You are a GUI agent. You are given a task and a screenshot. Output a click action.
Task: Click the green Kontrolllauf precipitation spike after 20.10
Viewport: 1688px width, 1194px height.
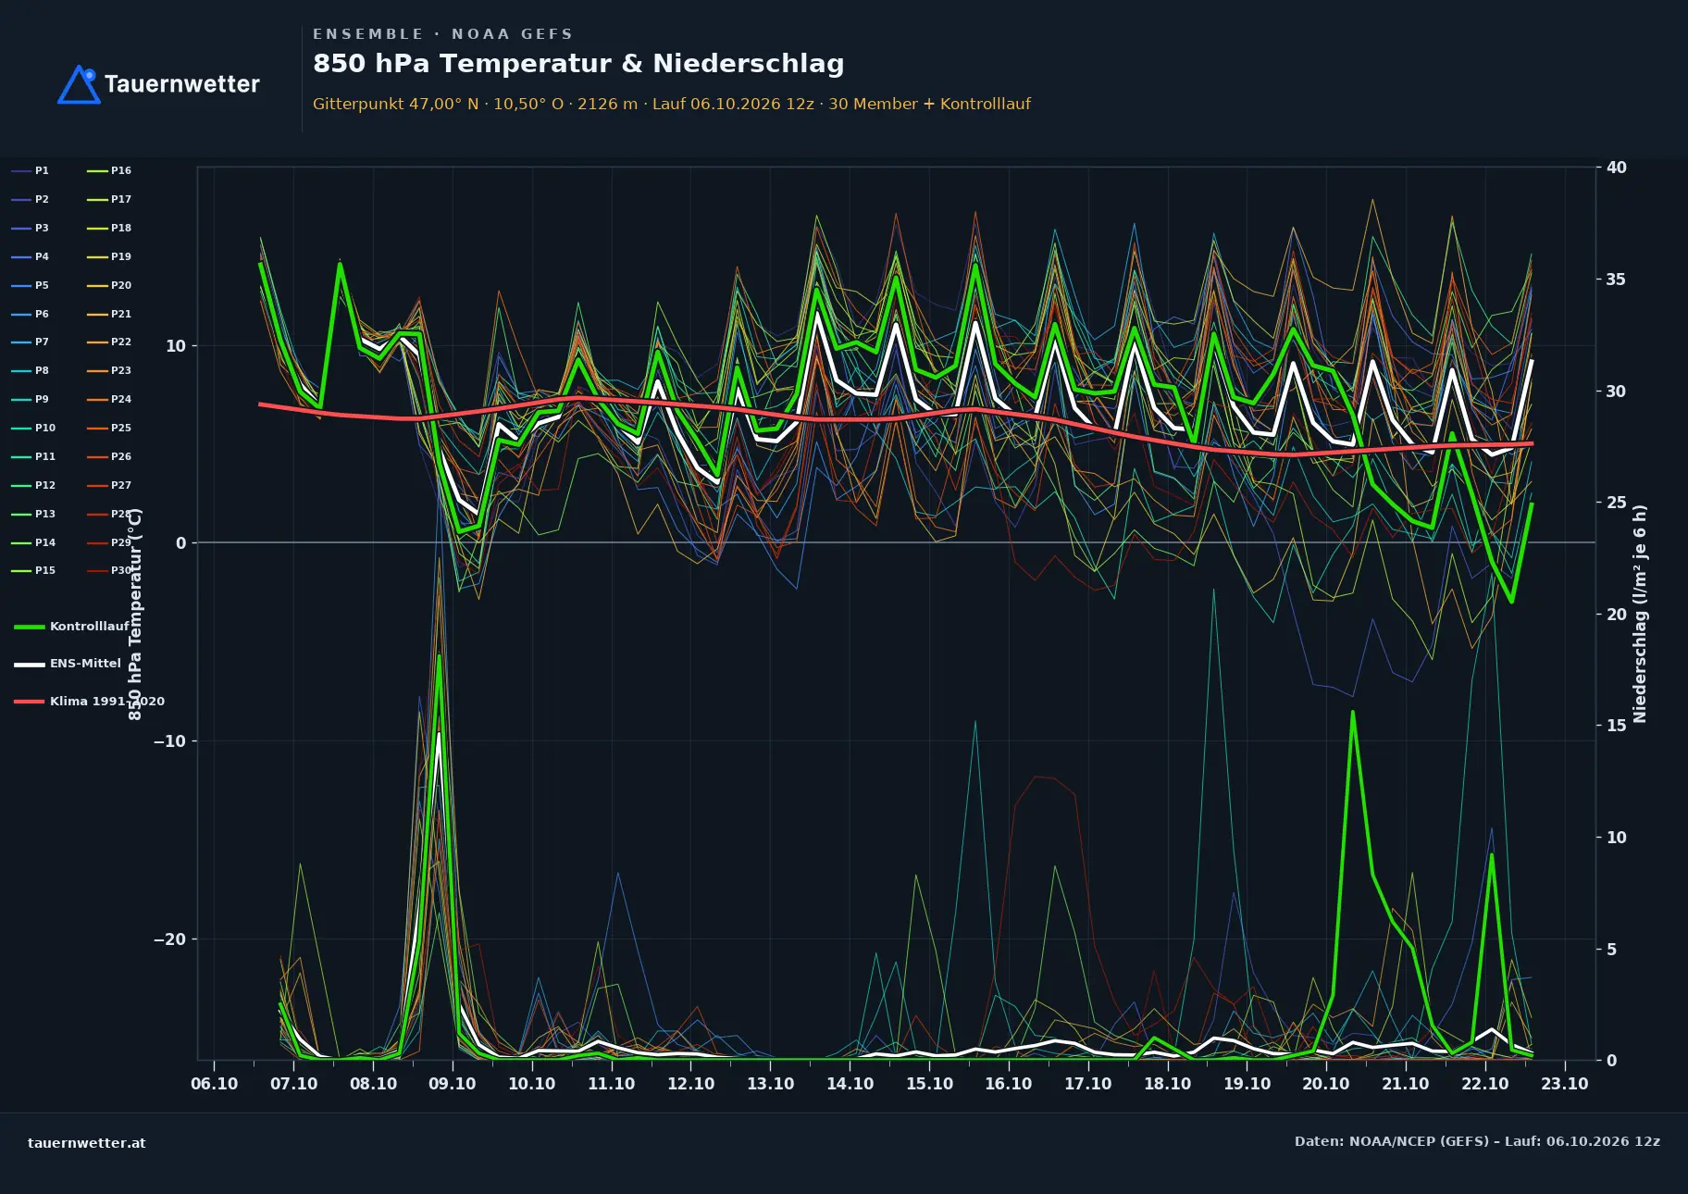pos(1353,713)
